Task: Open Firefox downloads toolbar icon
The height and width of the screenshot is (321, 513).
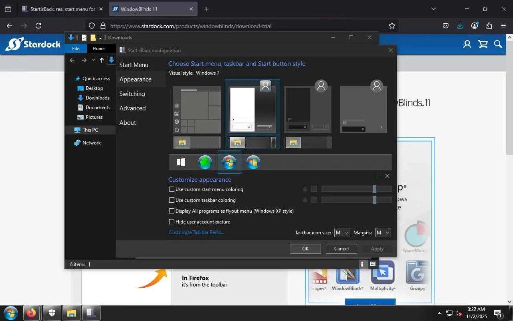Action: click(x=460, y=26)
